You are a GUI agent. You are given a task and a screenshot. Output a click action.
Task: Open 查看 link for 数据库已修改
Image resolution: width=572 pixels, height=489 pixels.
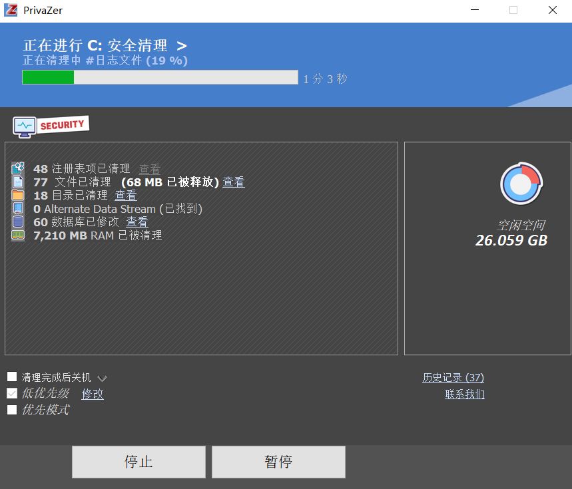(137, 222)
